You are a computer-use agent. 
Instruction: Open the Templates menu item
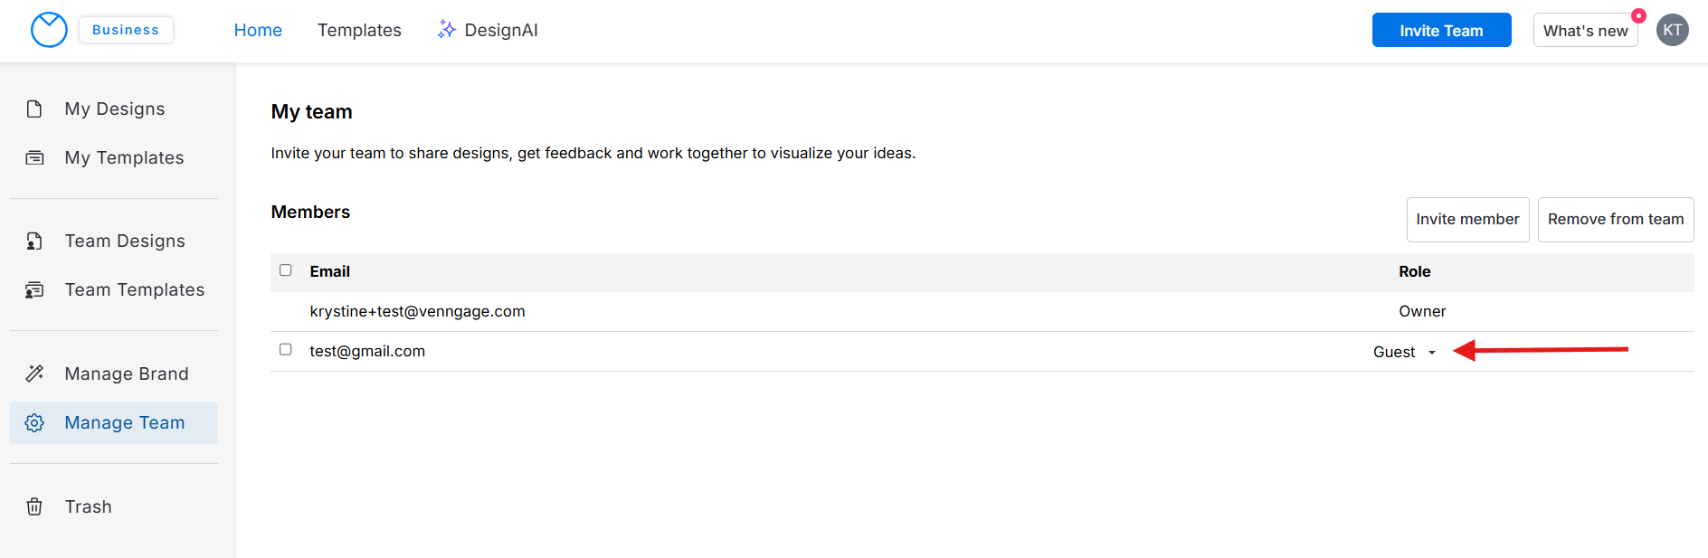coord(359,30)
